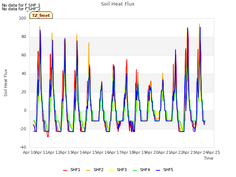Click the orange SHF2 peak on Apr 24
The width and height of the screenshot is (236, 177).
(199, 24)
